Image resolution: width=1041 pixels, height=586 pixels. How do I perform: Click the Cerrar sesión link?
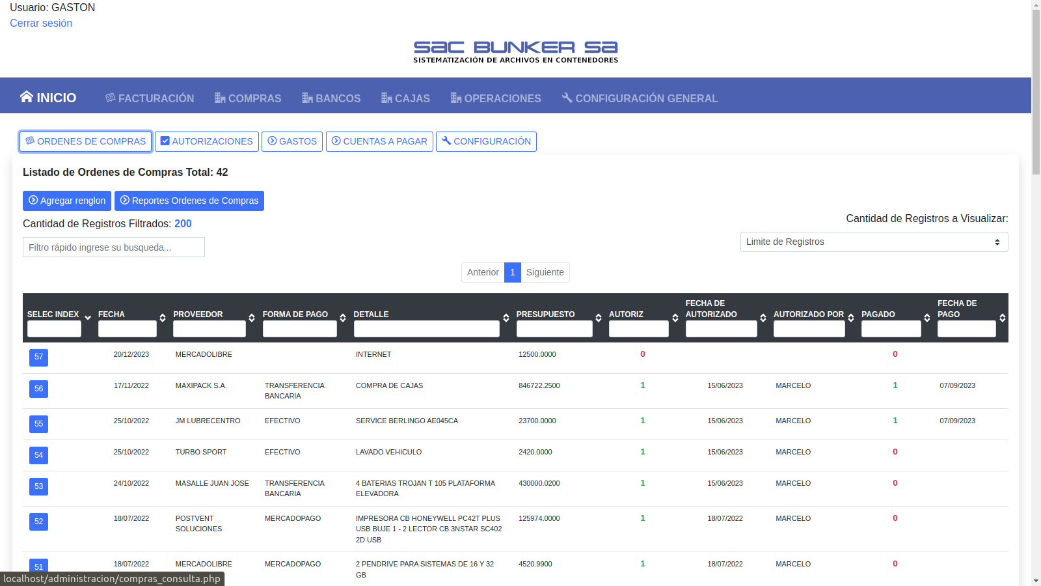tap(41, 23)
